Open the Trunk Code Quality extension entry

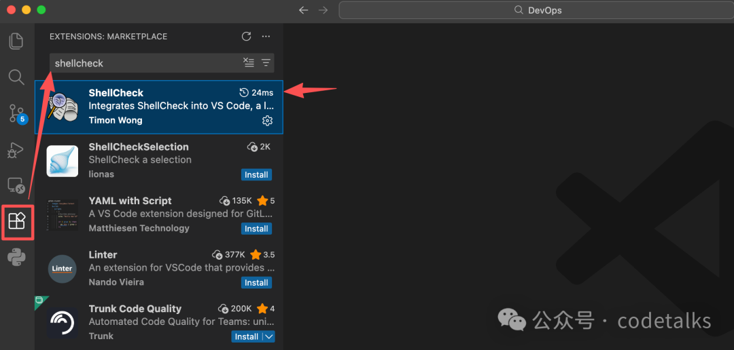[159, 322]
